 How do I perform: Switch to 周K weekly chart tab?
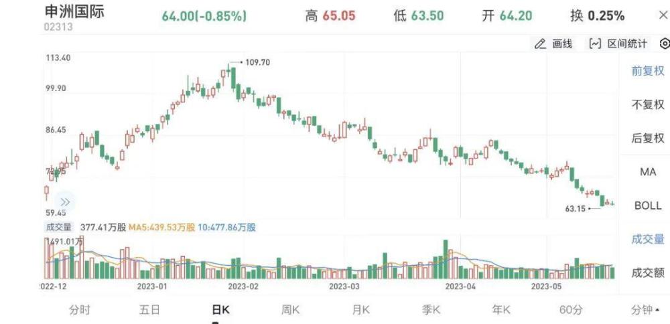[x=289, y=311]
